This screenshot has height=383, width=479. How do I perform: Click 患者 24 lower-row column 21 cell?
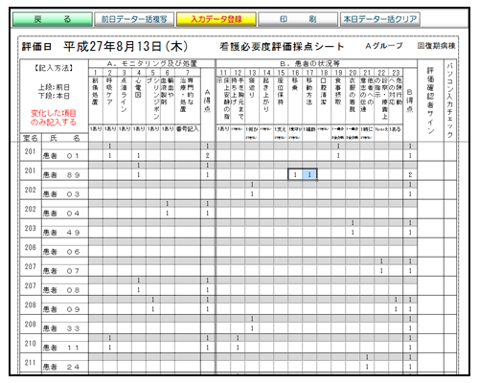click(x=367, y=367)
